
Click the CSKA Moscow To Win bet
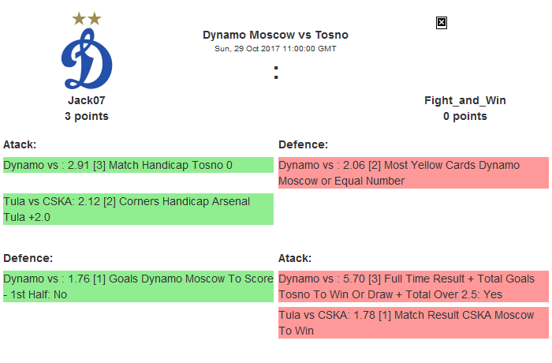pyautogui.click(x=413, y=323)
